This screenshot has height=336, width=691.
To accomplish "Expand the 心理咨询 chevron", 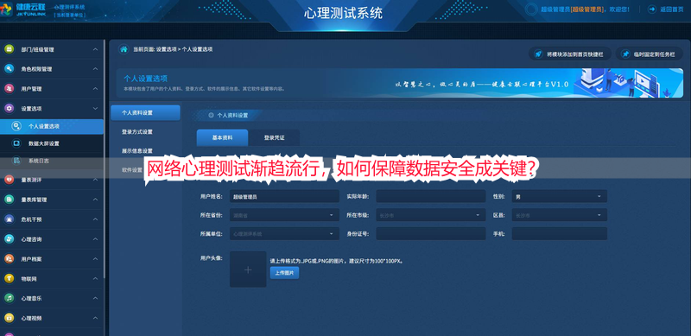I will (95, 239).
